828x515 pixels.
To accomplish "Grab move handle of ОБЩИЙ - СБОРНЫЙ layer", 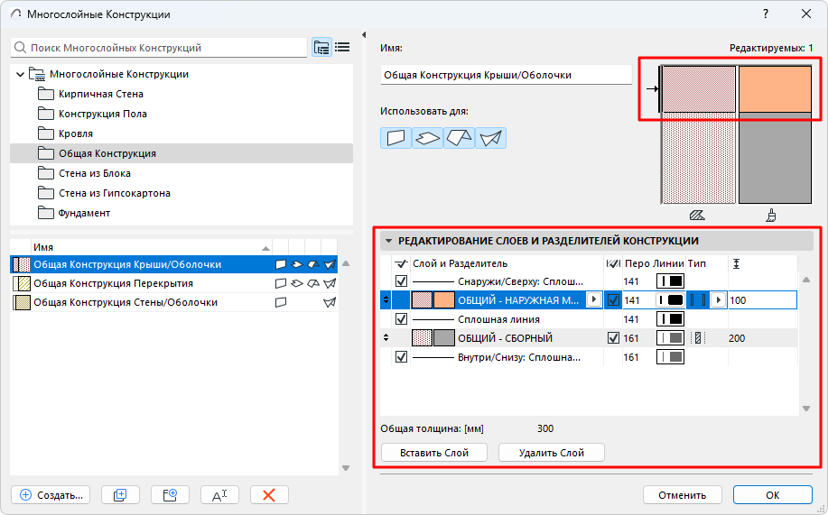I will 386,338.
